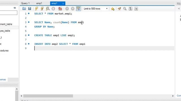Screen dimensions: 181x101
Task: Click the statement marker dot on line 8
Action: tap(29, 44)
